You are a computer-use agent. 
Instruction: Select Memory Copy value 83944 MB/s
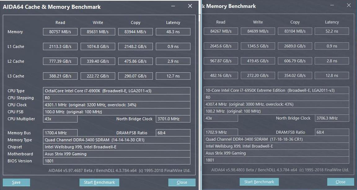(x=135, y=32)
